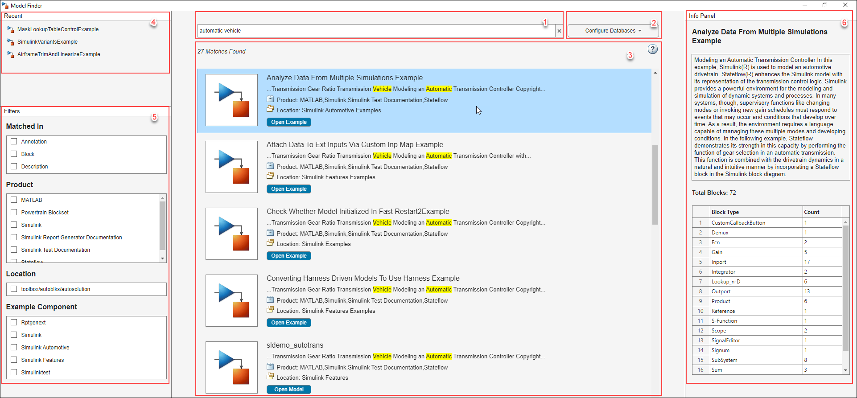The image size is (857, 398).
Task: Toggle toolbox/autoblks/autosolution location checkbox
Action: coord(14,289)
